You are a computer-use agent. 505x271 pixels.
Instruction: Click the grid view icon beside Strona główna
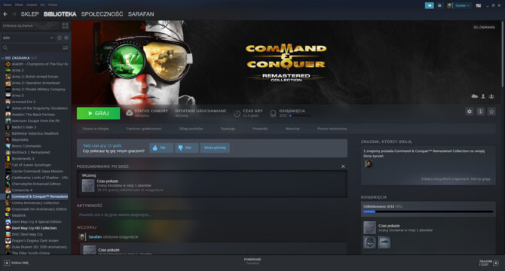click(66, 26)
